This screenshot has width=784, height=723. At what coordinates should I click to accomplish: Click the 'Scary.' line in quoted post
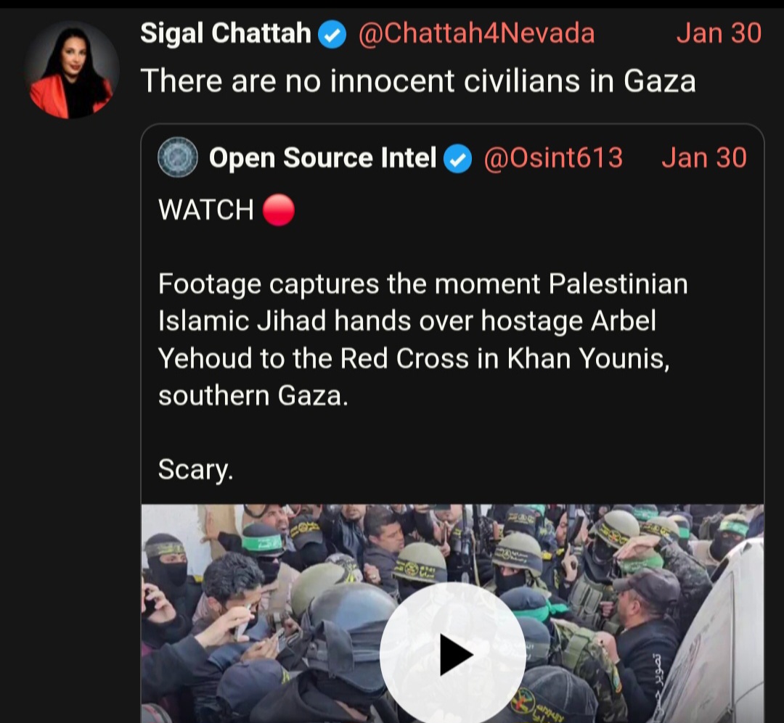(x=195, y=470)
